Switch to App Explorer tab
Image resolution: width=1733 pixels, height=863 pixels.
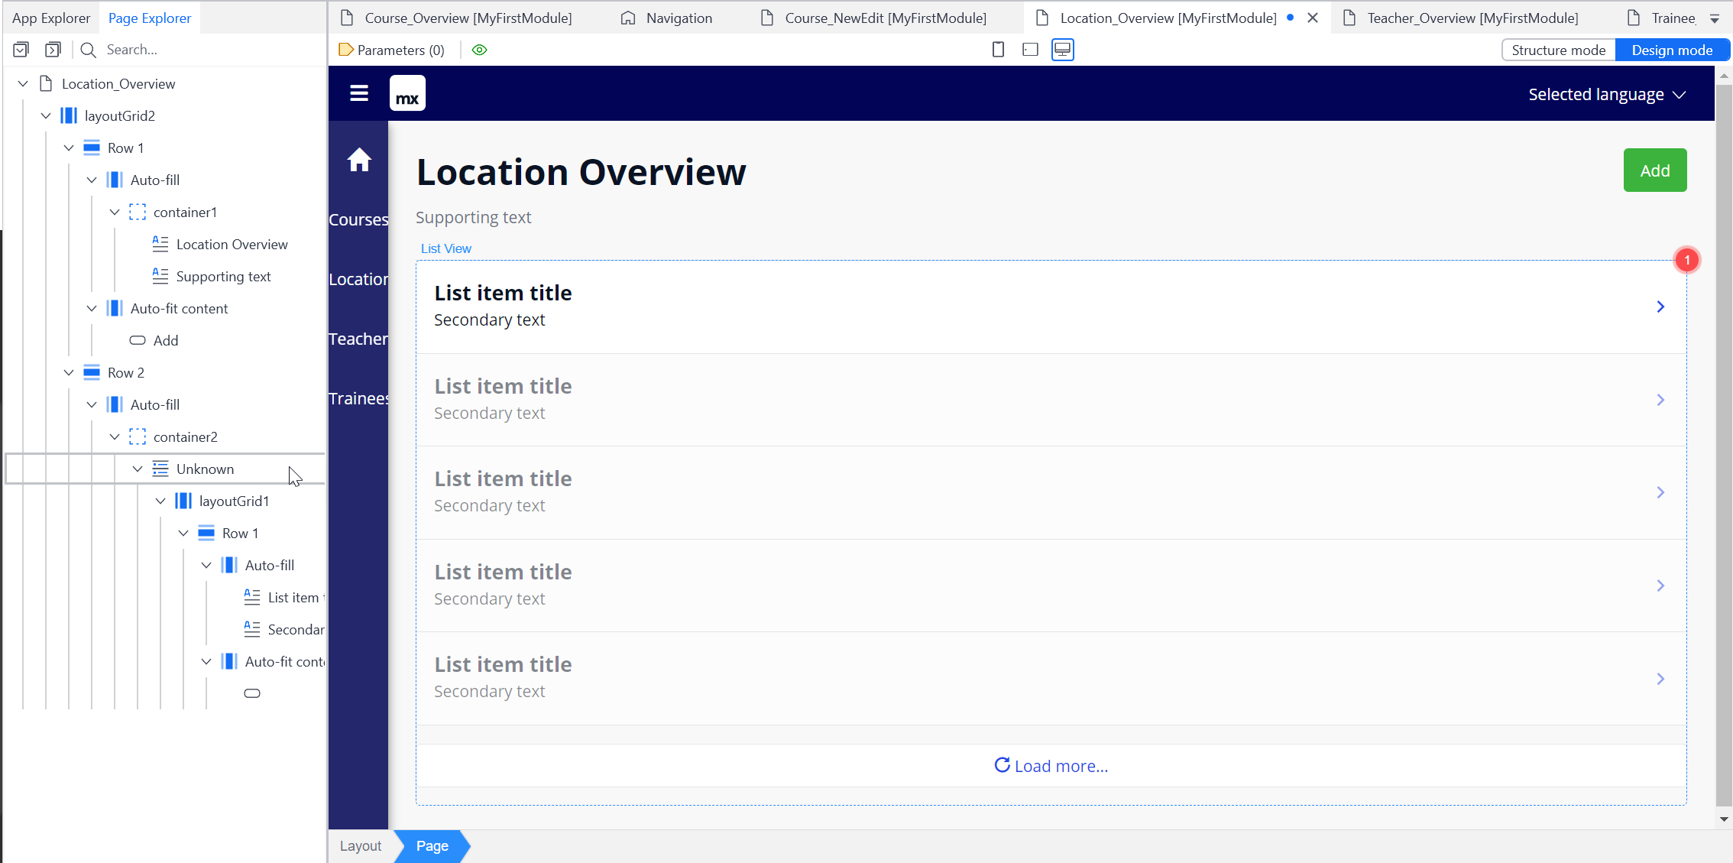click(x=51, y=18)
